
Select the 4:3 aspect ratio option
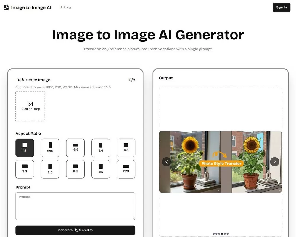pos(126,148)
